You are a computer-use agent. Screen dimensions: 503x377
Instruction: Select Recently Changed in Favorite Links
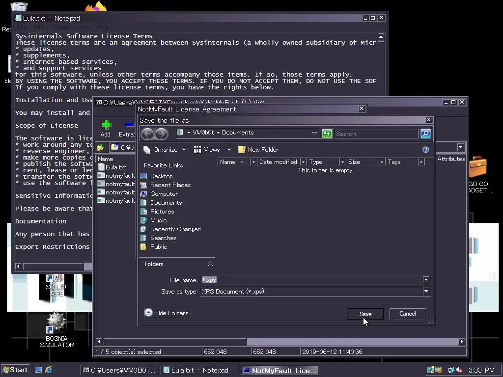pos(175,229)
